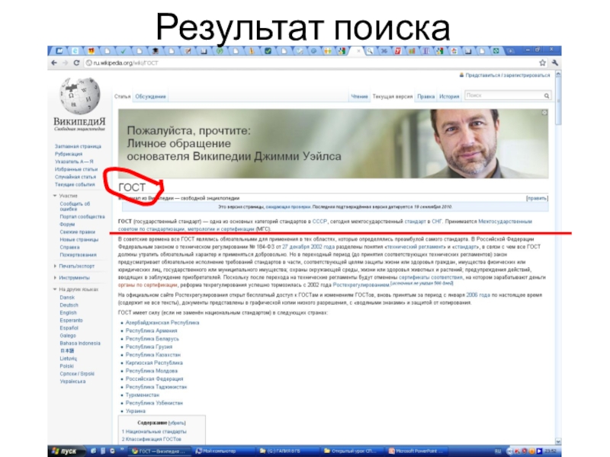The image size is (610, 457).
Task: Click the user icon beside Представиться
Action: point(462,75)
